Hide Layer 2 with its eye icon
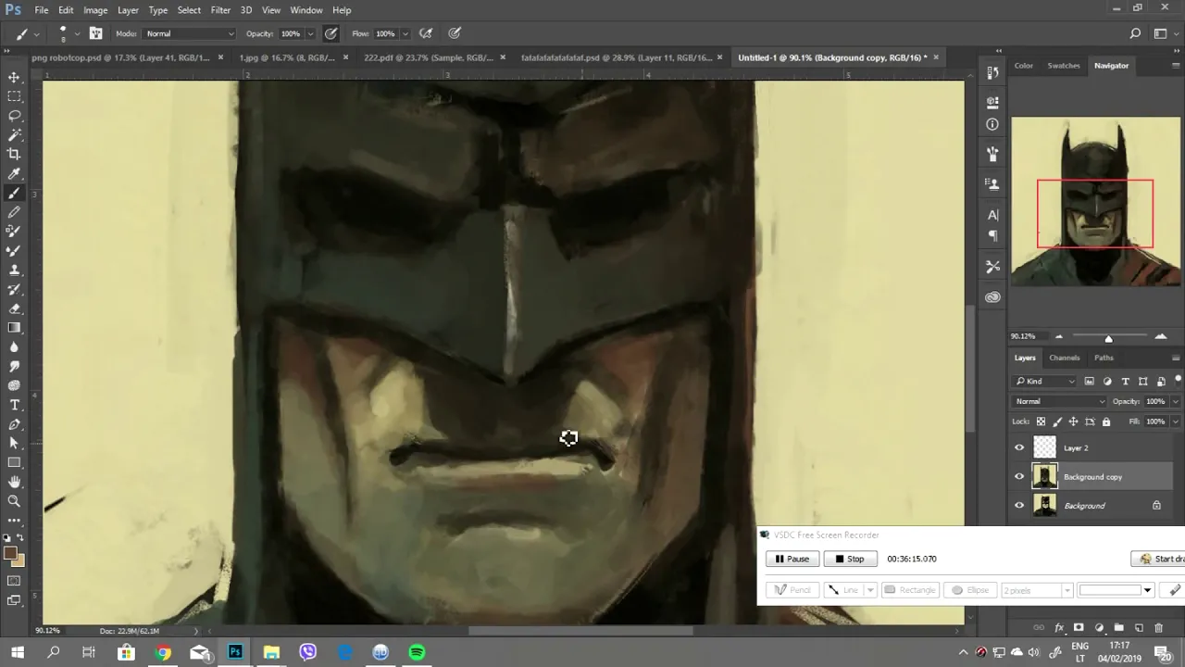Screen dimensions: 1185x667 point(1019,448)
